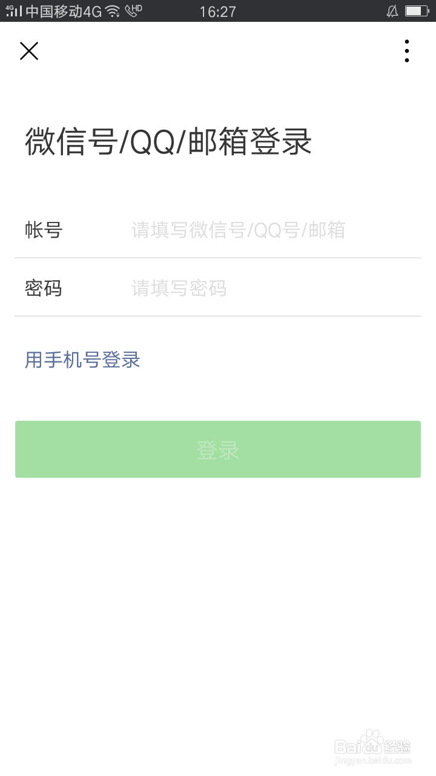436x776 pixels.
Task: Tap the password placeholder 请填写密码
Action: [x=178, y=288]
